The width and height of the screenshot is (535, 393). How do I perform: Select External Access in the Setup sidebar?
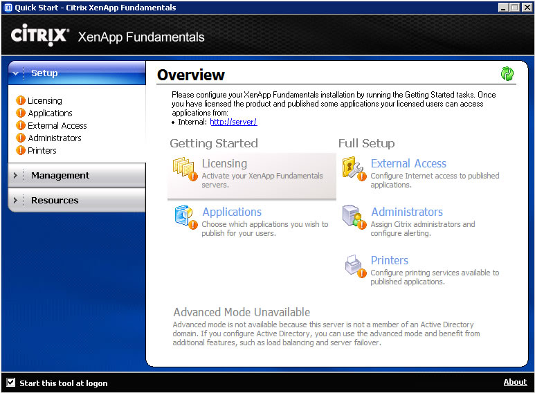click(57, 125)
